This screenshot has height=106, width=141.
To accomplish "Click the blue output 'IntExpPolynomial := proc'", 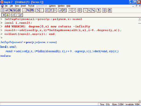I will coord(29,42).
